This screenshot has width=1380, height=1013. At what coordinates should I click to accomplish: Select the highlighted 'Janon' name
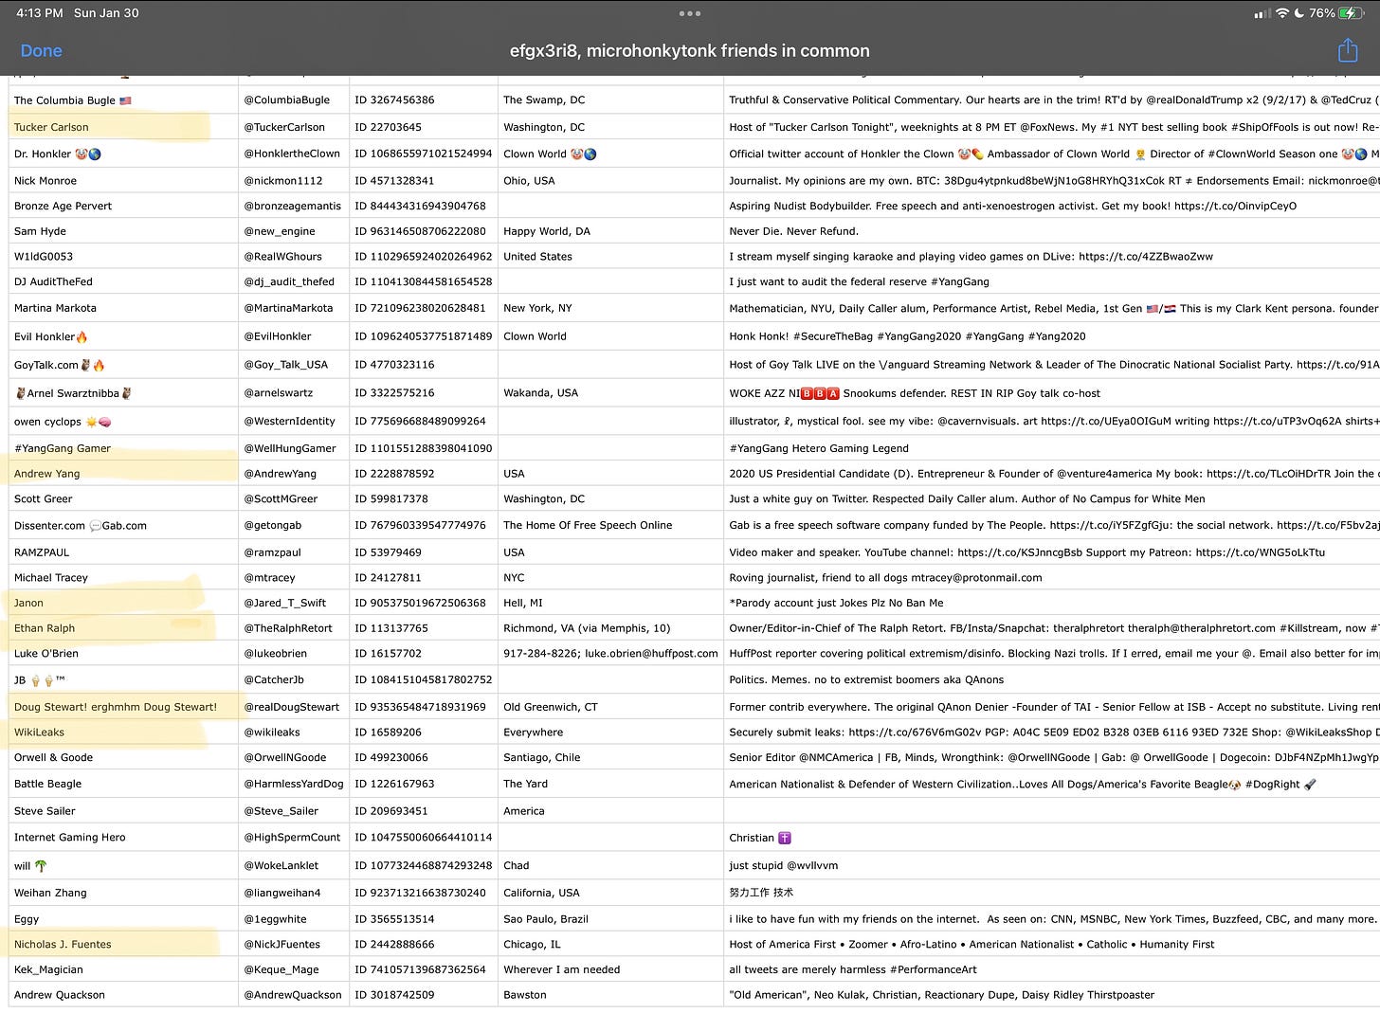(28, 603)
